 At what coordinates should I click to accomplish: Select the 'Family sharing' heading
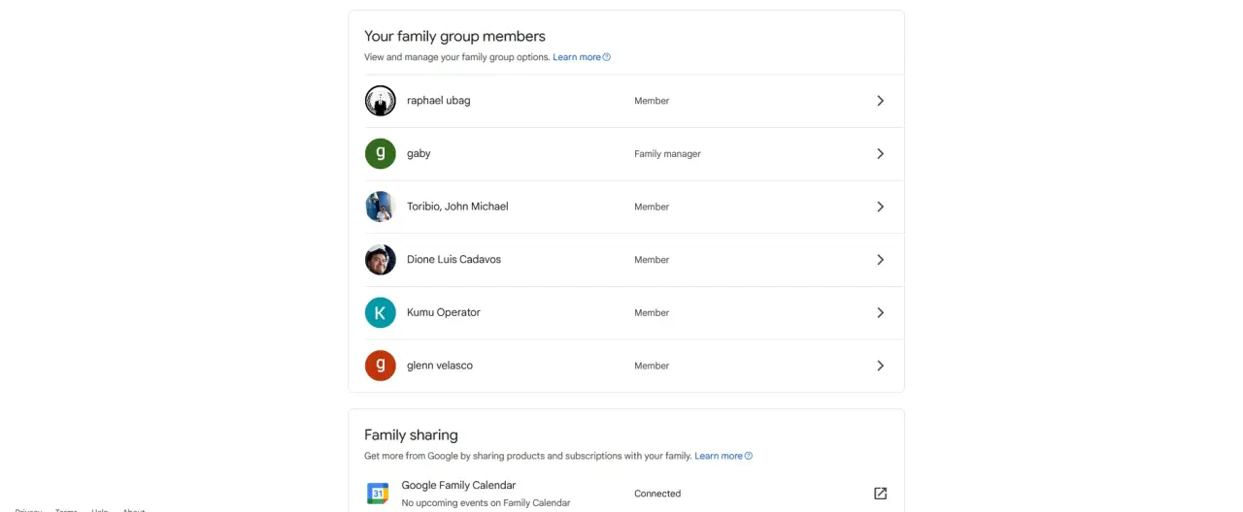click(x=411, y=435)
